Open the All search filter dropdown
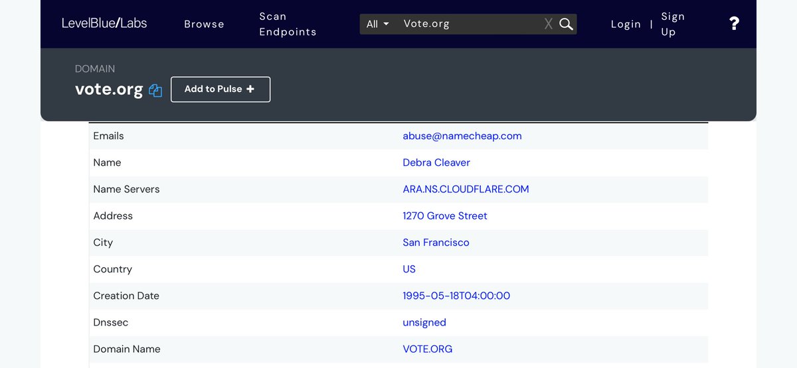Screen dimensions: 797x368 coord(378,24)
